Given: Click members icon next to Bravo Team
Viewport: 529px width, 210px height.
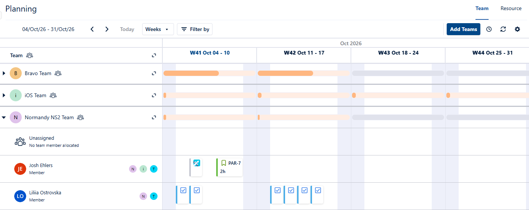Looking at the screenshot, I should [x=58, y=73].
